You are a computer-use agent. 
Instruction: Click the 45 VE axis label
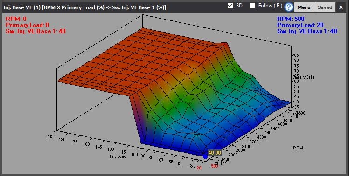(x=297, y=97)
